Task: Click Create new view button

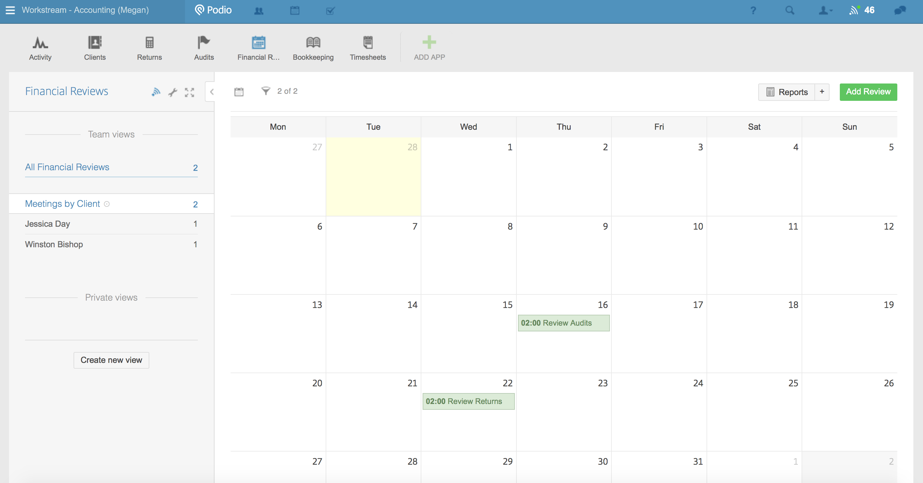Action: pos(111,360)
